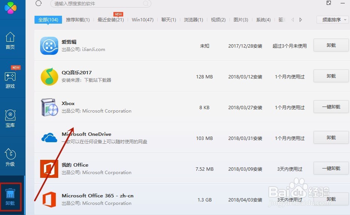Select Microsoft Office 365 - zh-cn name
The height and width of the screenshot is (215, 350).
coord(98,196)
